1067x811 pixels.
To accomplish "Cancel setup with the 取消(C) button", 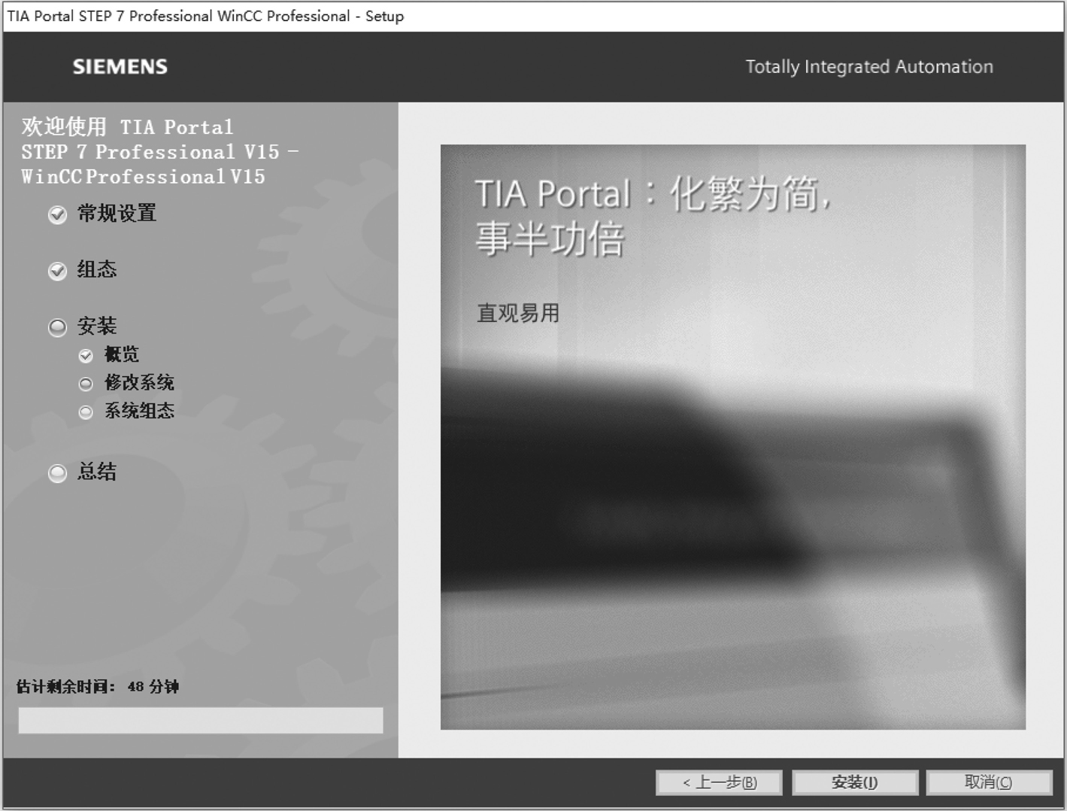I will (989, 782).
